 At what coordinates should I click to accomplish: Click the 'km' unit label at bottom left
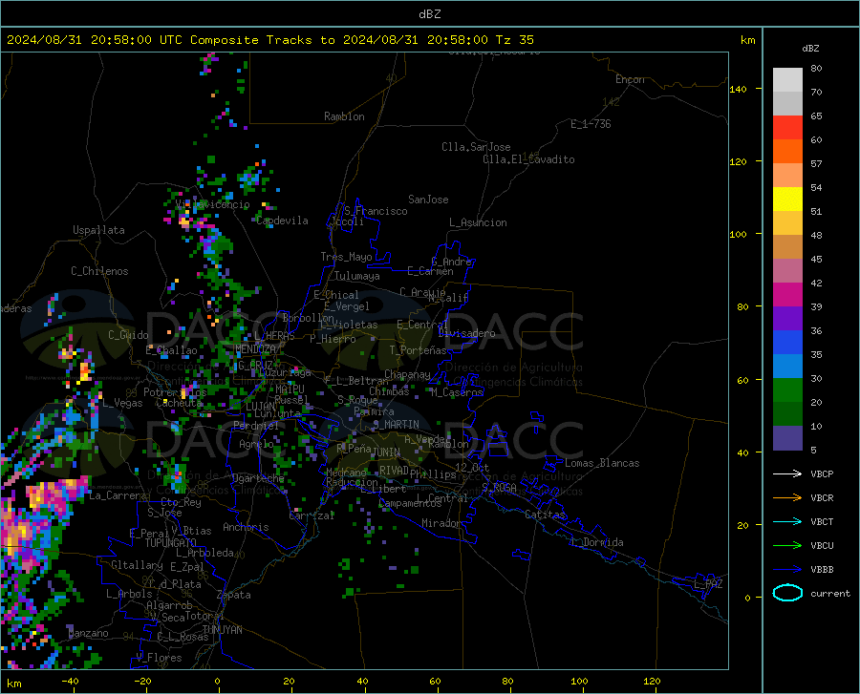(13, 683)
